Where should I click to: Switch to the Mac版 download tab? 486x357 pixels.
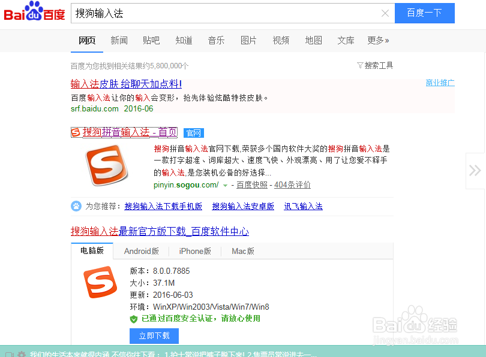tap(243, 251)
